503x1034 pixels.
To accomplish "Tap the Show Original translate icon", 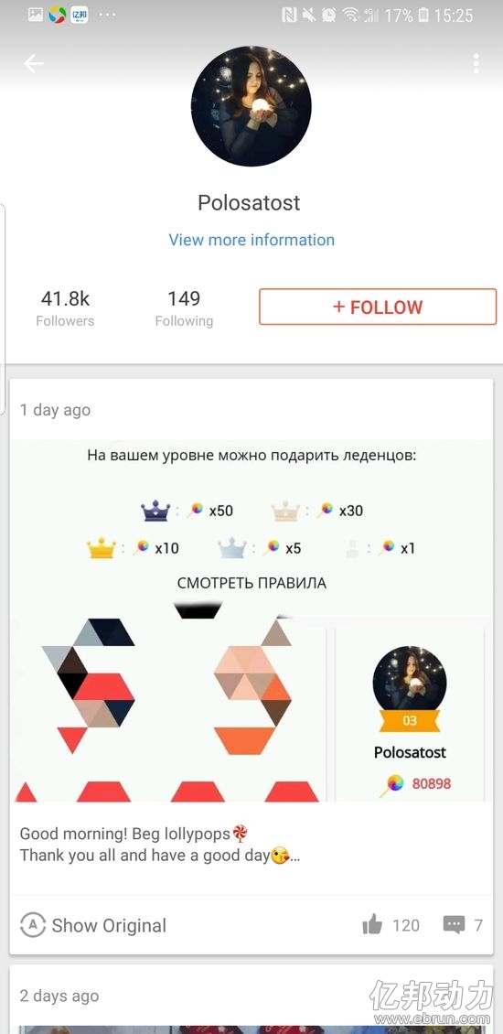I will pos(32,925).
